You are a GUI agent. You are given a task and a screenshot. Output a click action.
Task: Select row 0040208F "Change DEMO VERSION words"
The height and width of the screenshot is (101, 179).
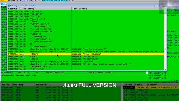(86, 52)
